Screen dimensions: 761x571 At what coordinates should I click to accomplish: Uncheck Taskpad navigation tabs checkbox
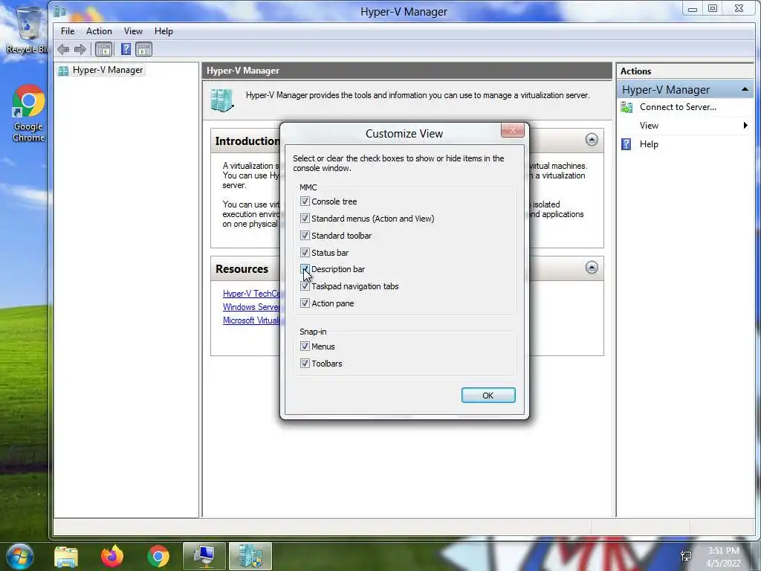point(305,286)
